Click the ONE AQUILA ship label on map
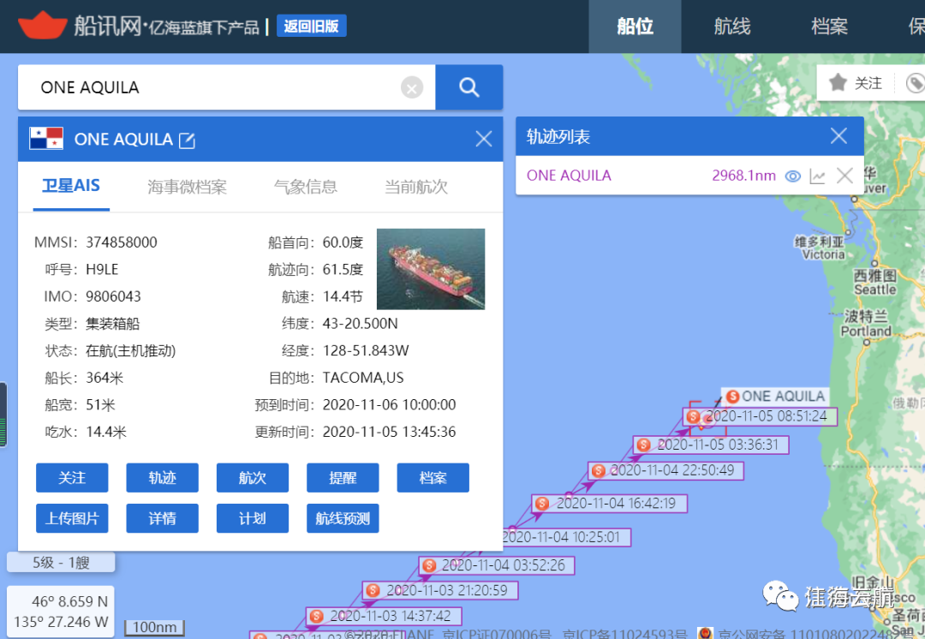The width and height of the screenshot is (925, 639). (x=775, y=396)
